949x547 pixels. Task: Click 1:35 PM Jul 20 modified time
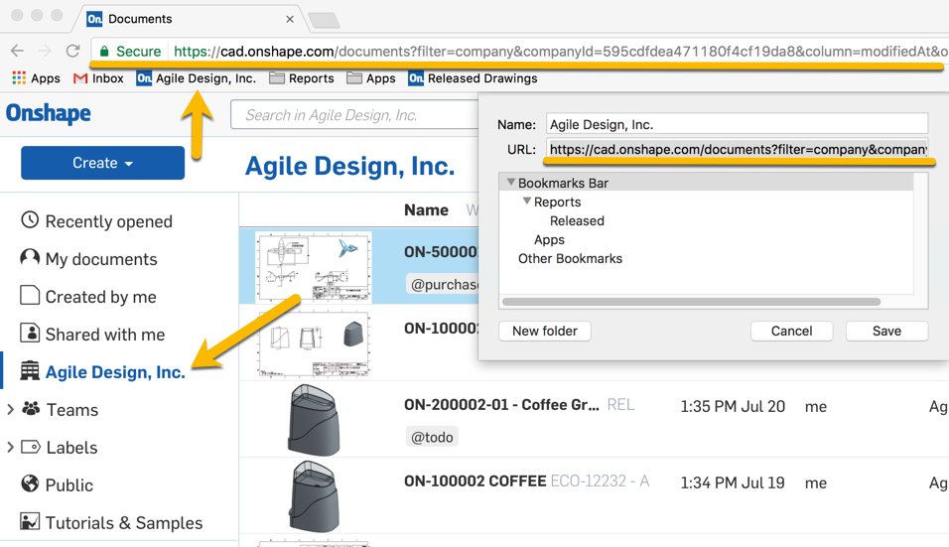click(x=733, y=407)
